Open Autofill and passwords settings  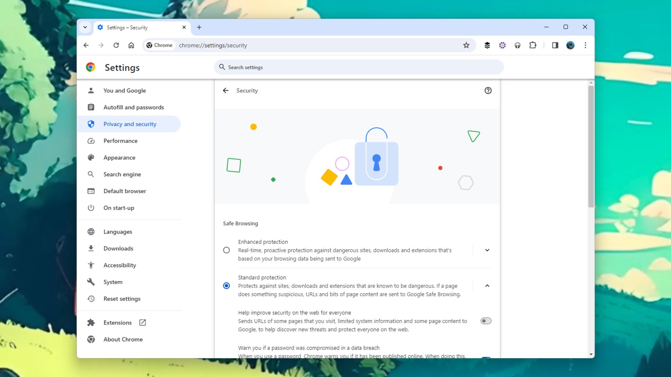tap(133, 107)
